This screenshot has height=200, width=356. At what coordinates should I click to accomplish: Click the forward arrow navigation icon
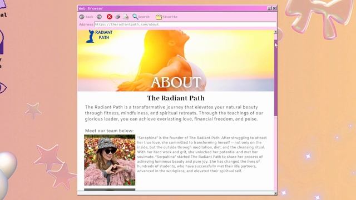[x=99, y=17]
